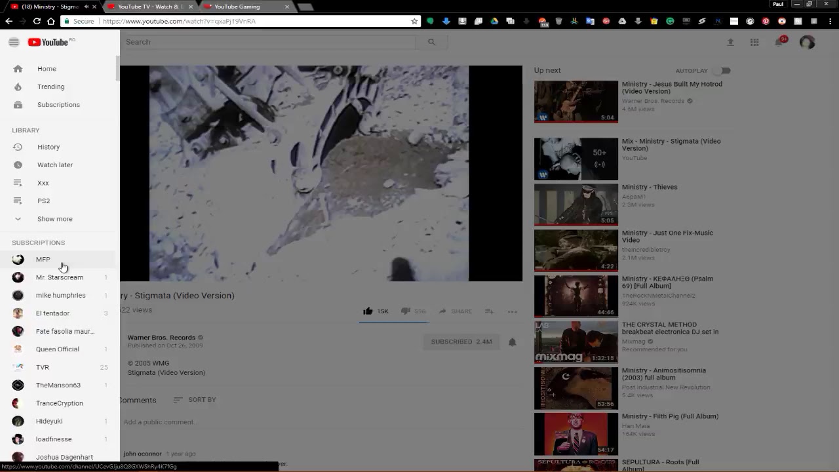Open THE CRYSTAL METHOD DJ set thumbnail

576,342
